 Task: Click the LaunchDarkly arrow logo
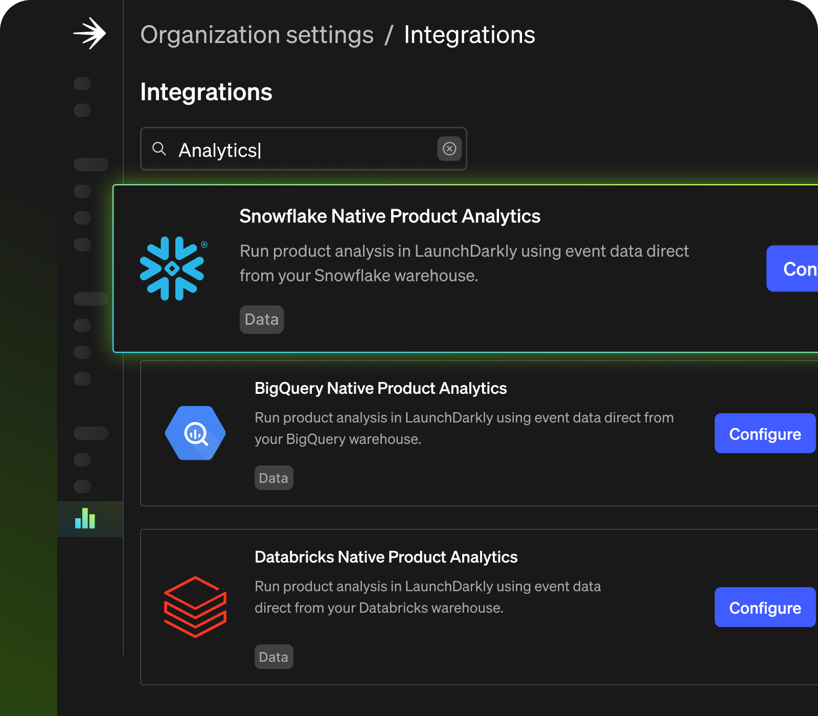click(89, 34)
